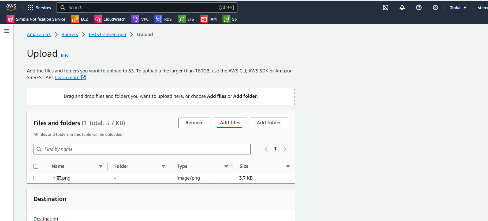Open the tests3-stereomp3 bucket breadcrumb
Viewport: 488px width, 221px height.
(x=107, y=34)
